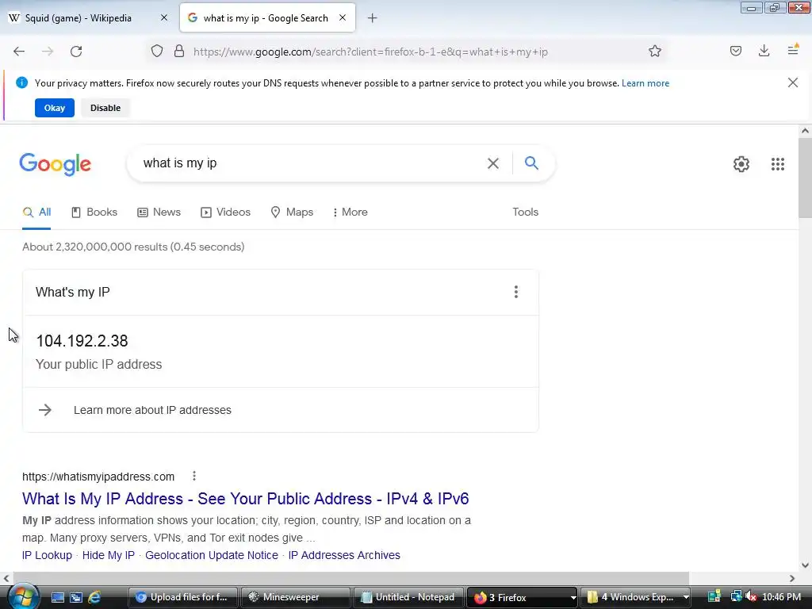Click the Okay button in privacy notice
The image size is (812, 609).
coord(55,108)
